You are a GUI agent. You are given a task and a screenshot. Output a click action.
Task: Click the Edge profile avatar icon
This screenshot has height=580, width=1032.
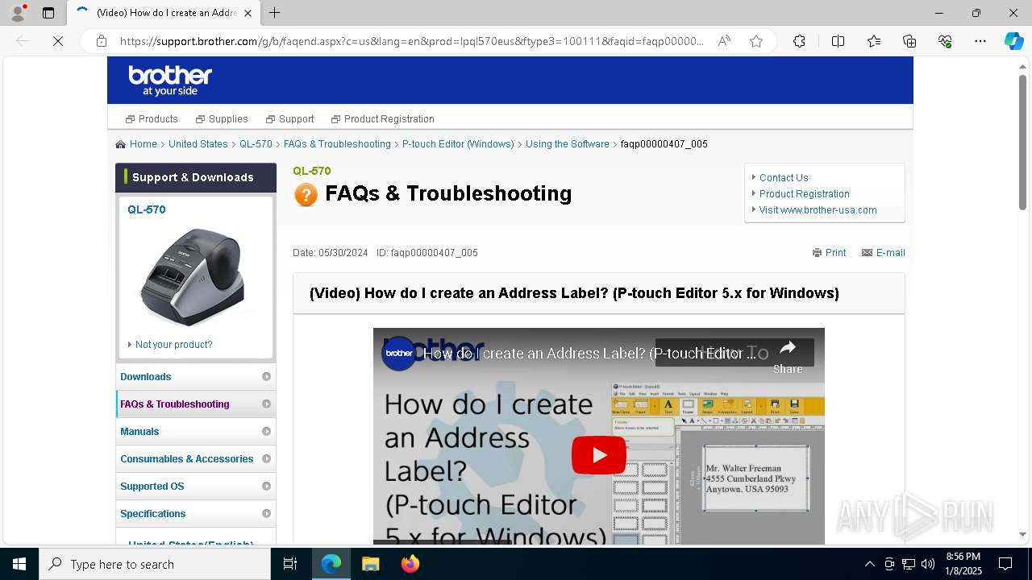tap(18, 12)
